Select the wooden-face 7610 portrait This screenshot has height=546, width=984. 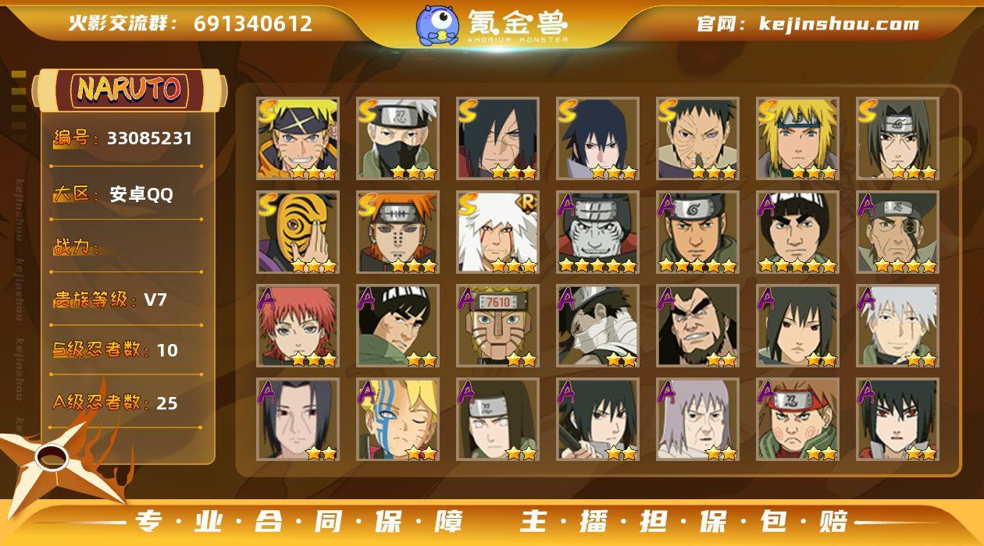[x=497, y=326]
